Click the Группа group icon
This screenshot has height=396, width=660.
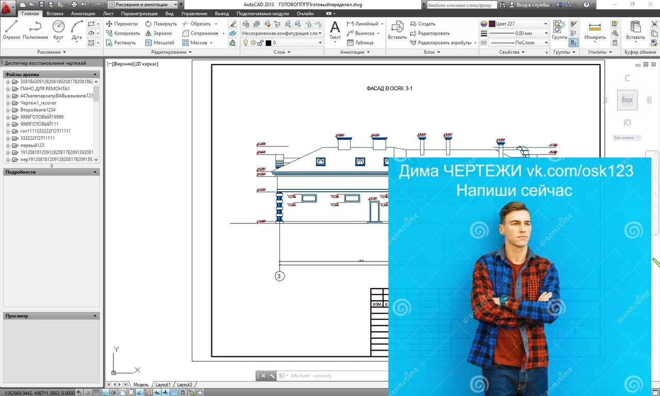click(x=559, y=30)
